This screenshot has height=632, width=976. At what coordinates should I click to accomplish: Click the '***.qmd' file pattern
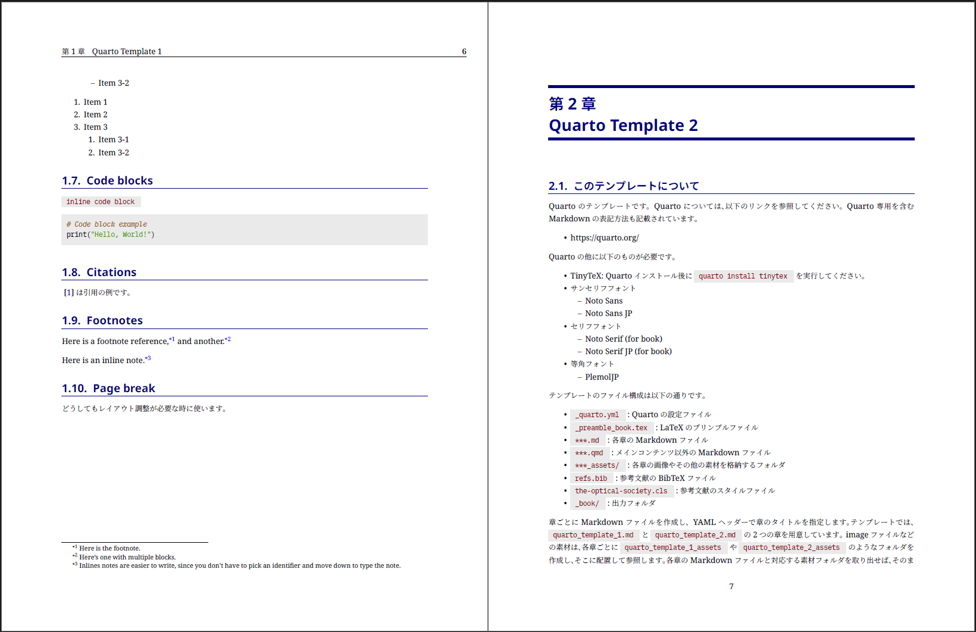coord(589,453)
